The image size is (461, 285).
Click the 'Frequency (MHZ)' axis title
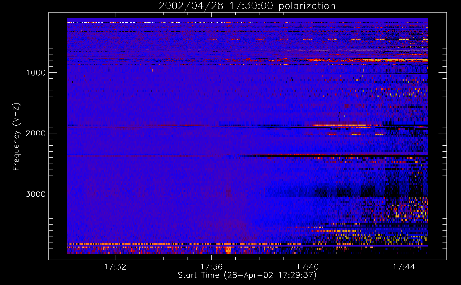[x=16, y=137]
